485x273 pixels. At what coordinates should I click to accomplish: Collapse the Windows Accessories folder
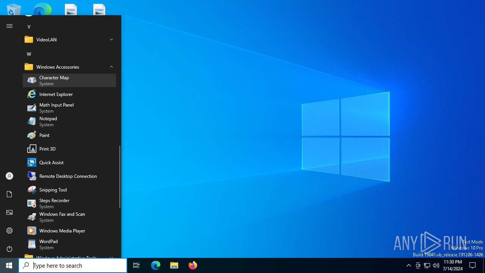coord(69,67)
